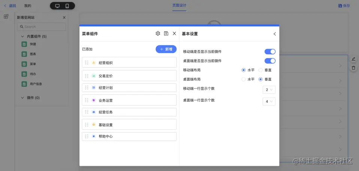Open 移动端一行显示个数 dropdown

(269, 90)
